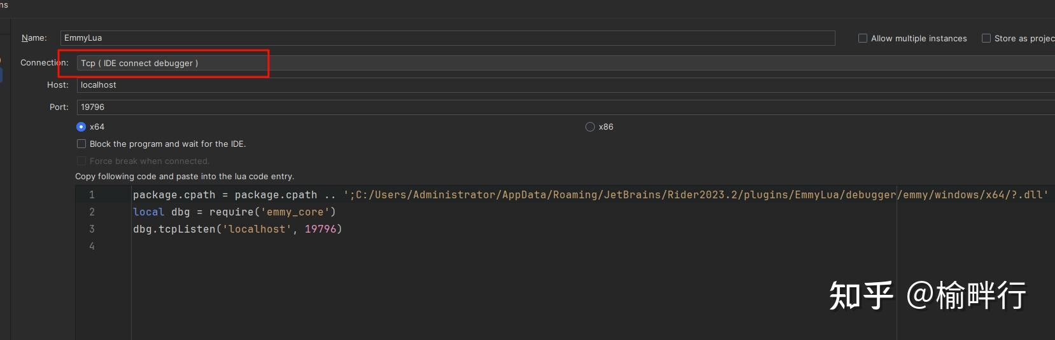The image size is (1055, 340).
Task: Click the 'emmy_core' string in the code
Action: pyautogui.click(x=295, y=212)
